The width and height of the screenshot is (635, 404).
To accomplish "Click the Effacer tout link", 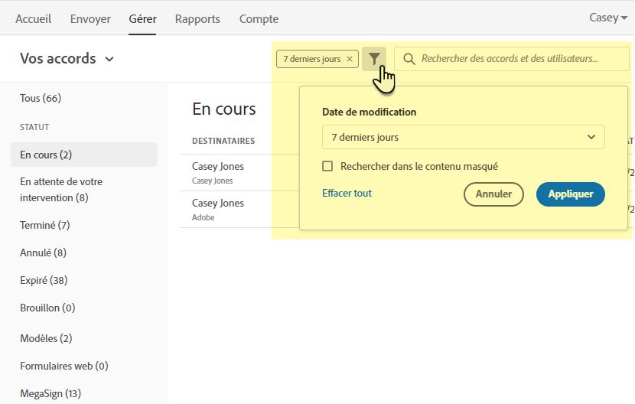I will tap(347, 194).
